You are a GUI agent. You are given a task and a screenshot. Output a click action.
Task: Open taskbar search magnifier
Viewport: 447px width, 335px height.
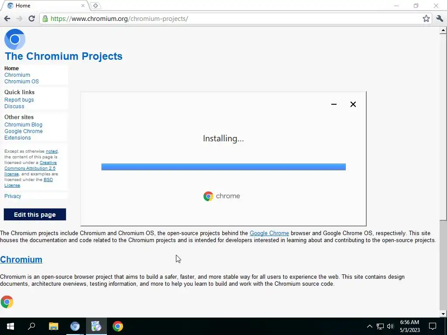31,326
